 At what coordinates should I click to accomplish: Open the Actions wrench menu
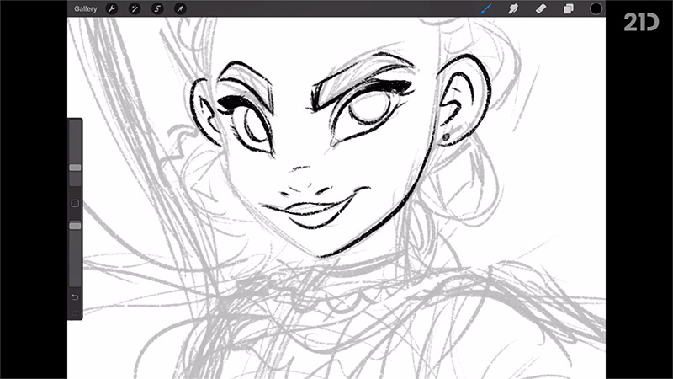pos(112,8)
